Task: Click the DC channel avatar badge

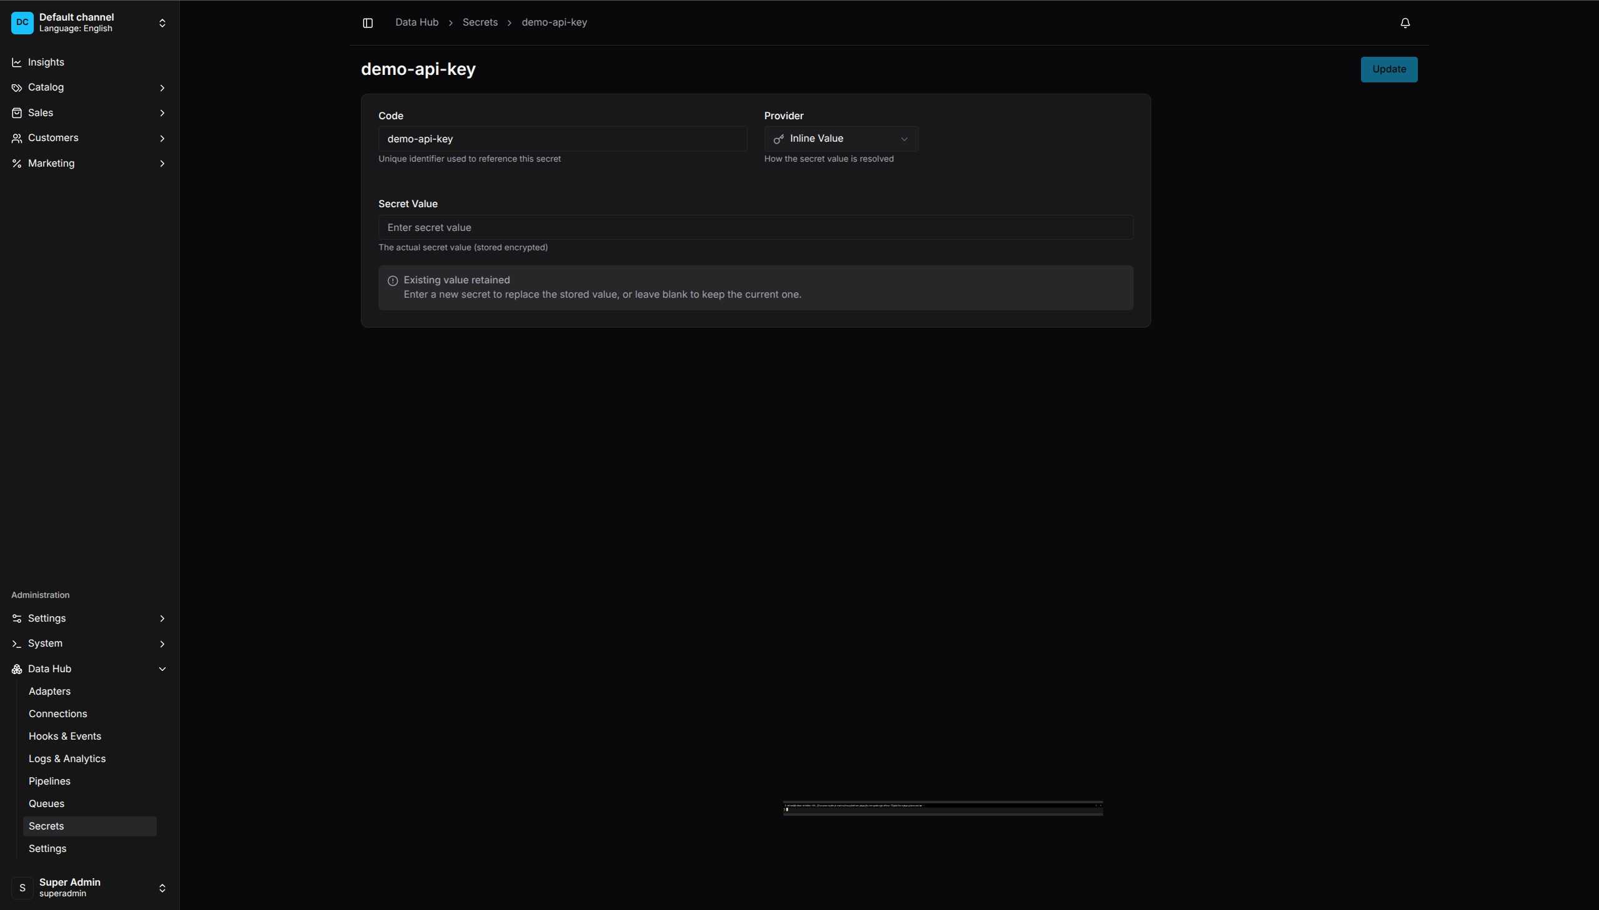Action: [22, 22]
